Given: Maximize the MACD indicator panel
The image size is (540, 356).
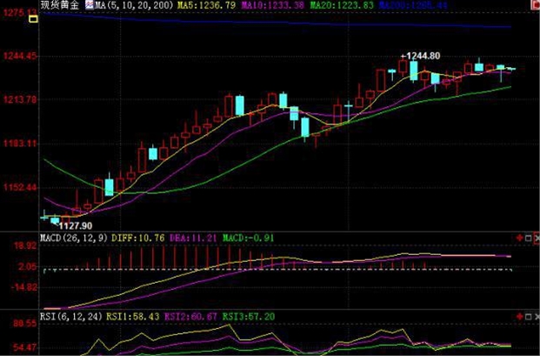Looking at the screenshot, I should click(529, 238).
